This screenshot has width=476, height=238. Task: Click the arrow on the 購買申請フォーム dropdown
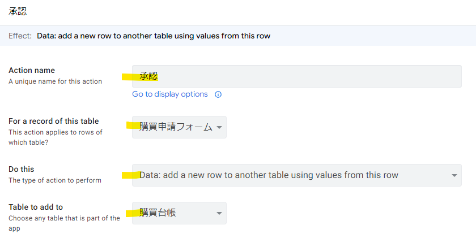(x=220, y=127)
